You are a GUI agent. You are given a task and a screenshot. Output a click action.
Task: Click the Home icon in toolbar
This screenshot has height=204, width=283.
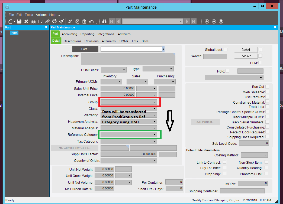221,21
